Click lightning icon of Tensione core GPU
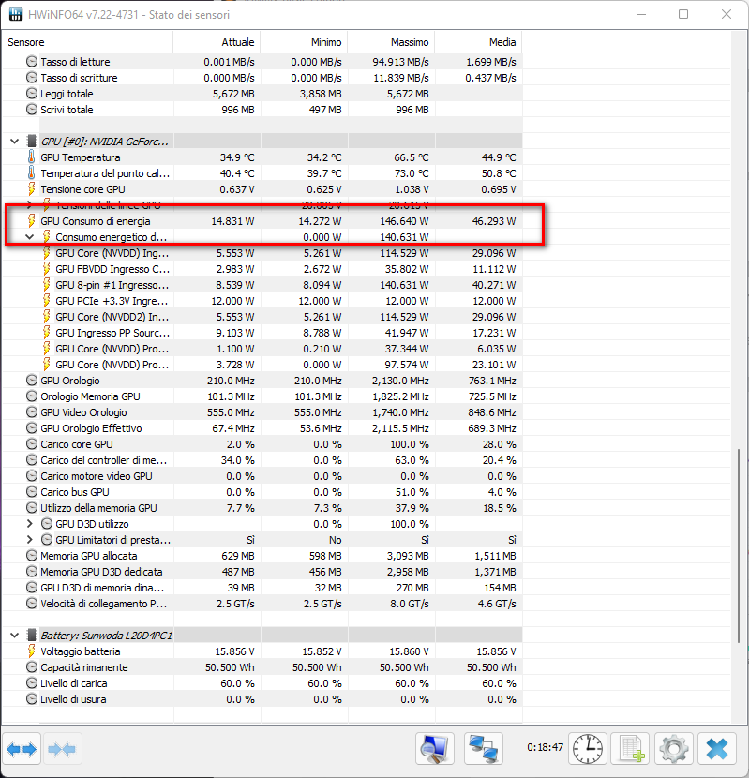 pos(31,189)
